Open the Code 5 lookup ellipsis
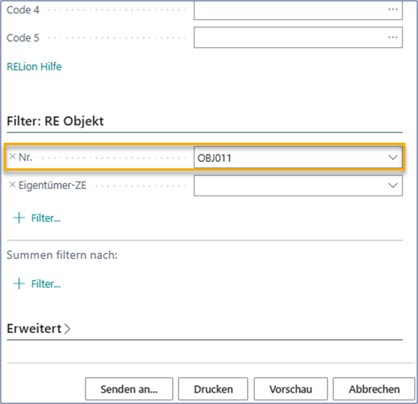Screen dimensions: 418x404 (393, 38)
